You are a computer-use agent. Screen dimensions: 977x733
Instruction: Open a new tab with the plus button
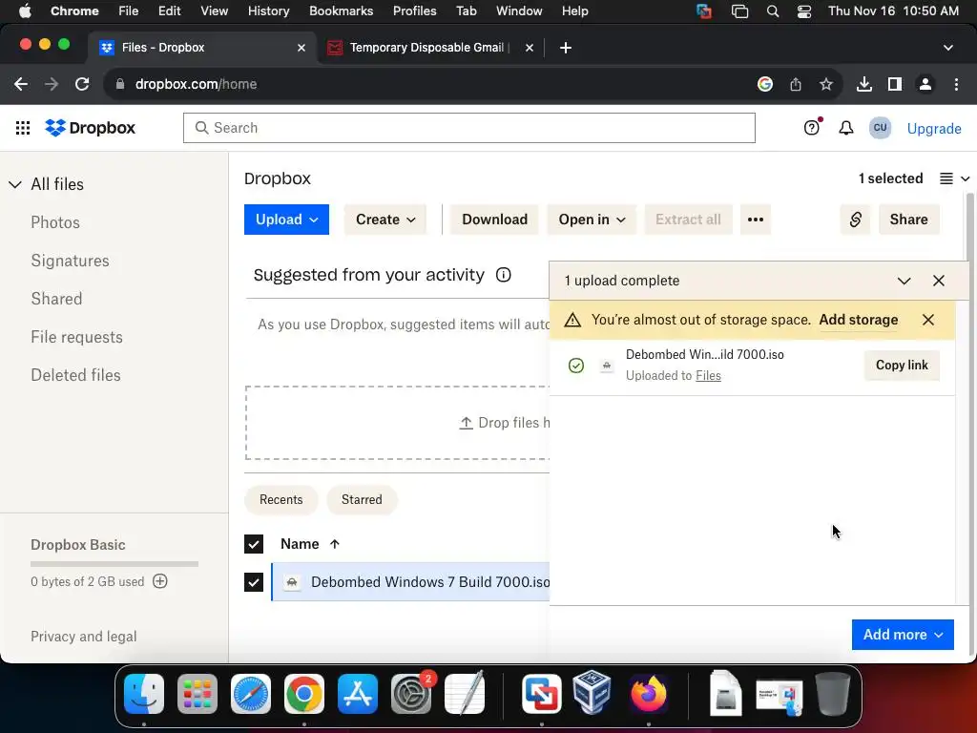coord(565,48)
